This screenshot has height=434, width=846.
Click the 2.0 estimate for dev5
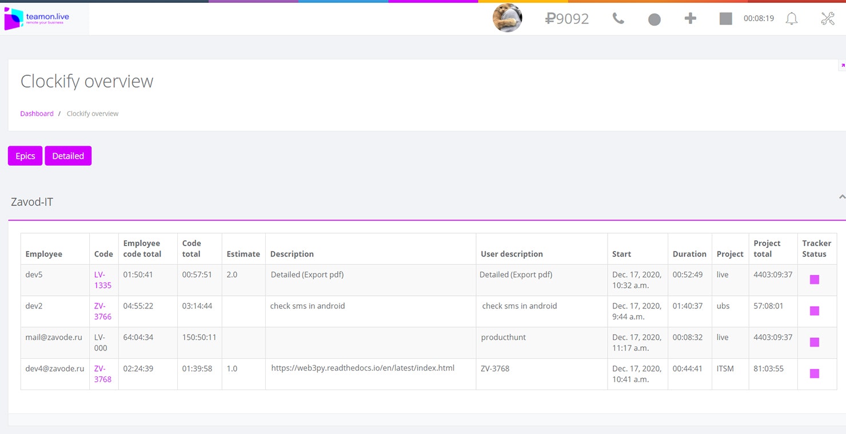pos(232,275)
